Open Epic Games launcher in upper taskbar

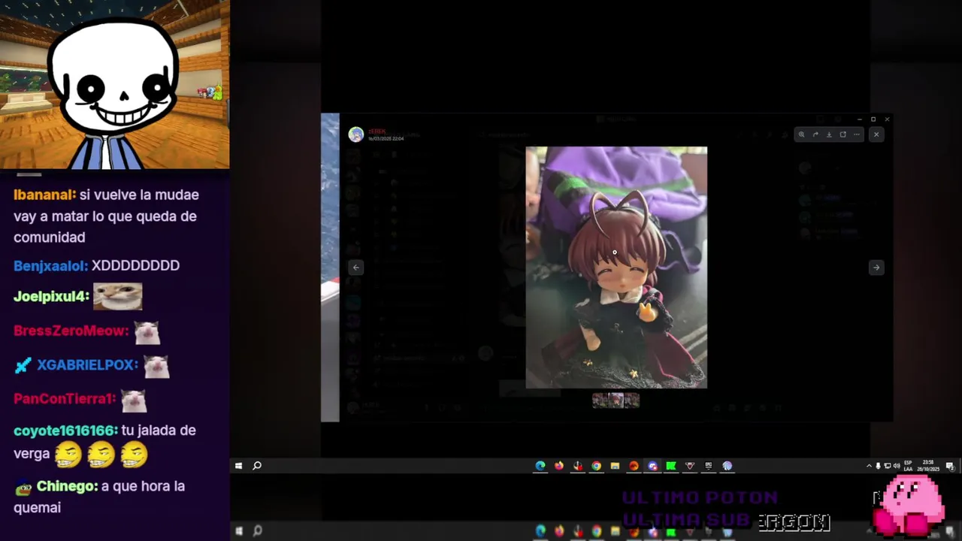[708, 466]
